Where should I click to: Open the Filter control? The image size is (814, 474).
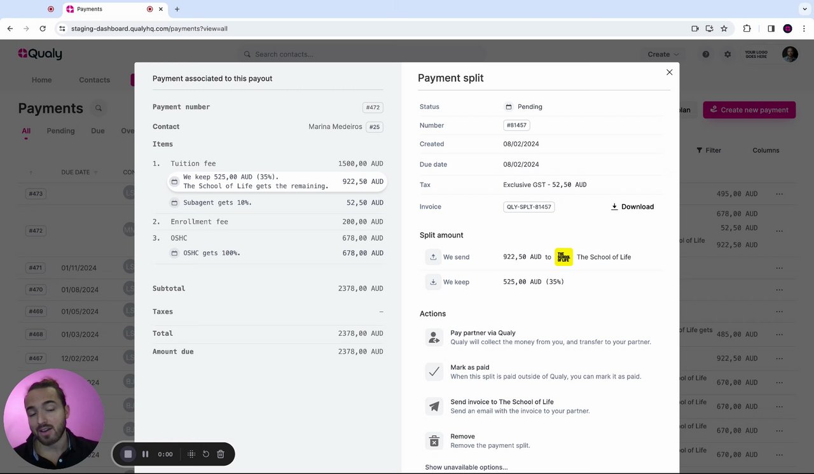pyautogui.click(x=708, y=150)
